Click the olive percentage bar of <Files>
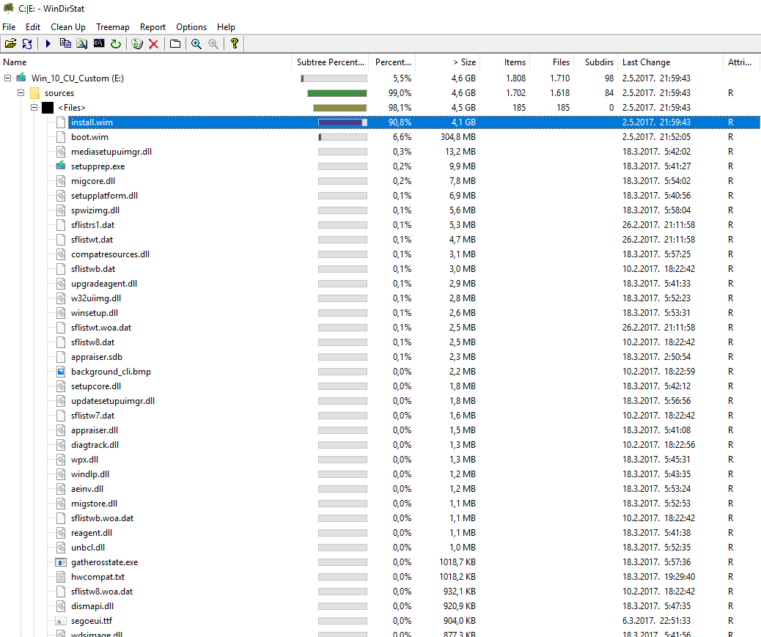Image resolution: width=761 pixels, height=637 pixels. (x=339, y=108)
